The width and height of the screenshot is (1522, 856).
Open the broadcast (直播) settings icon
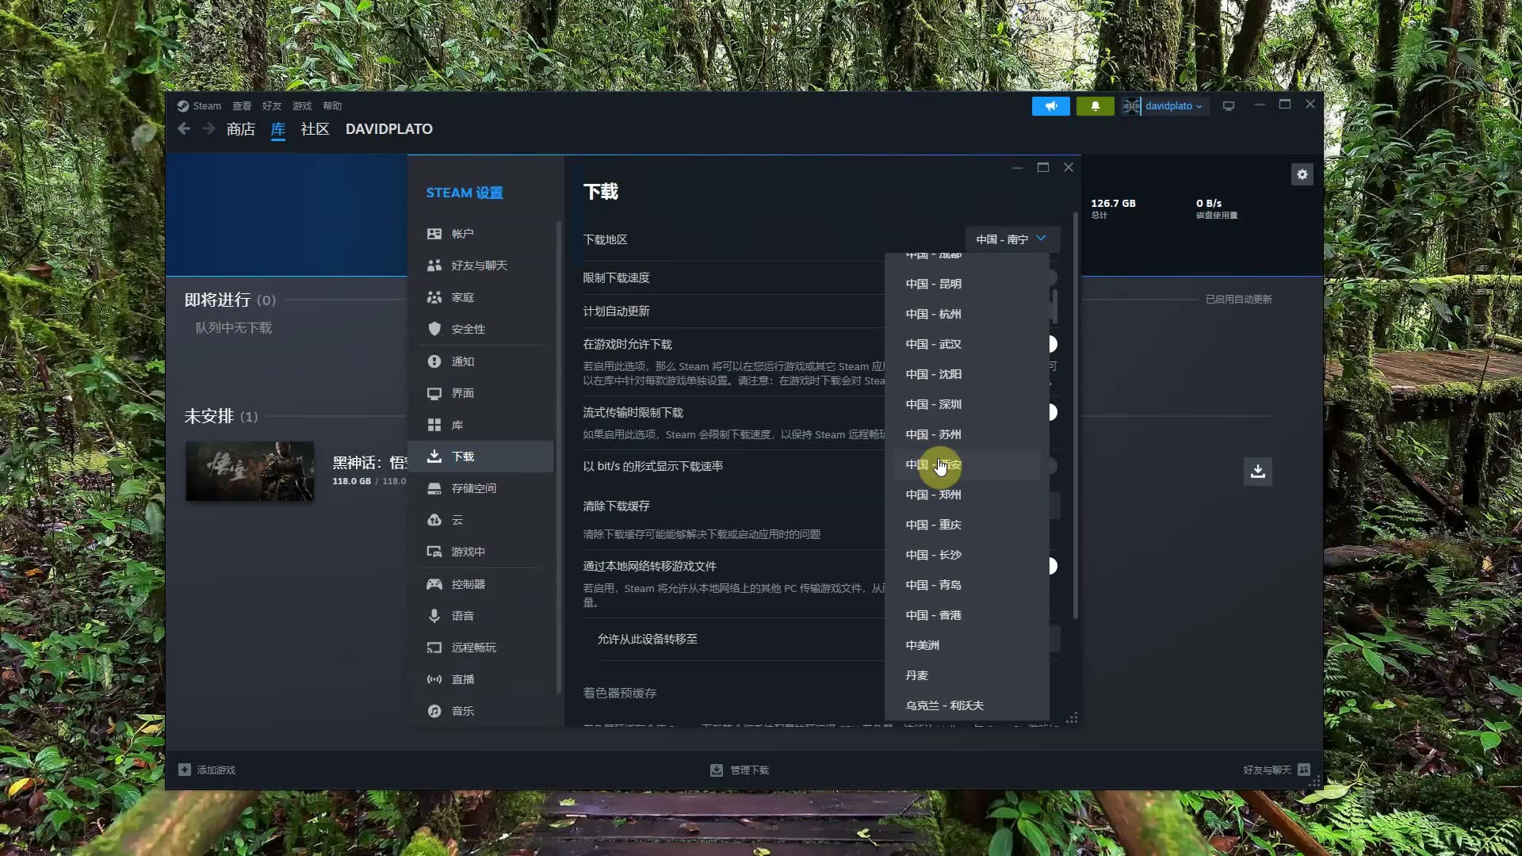pyautogui.click(x=434, y=679)
